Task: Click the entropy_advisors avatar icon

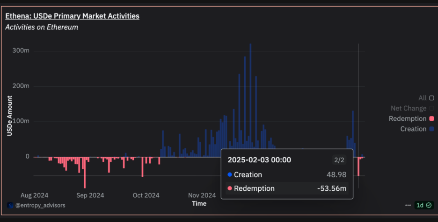Action: coord(10,205)
